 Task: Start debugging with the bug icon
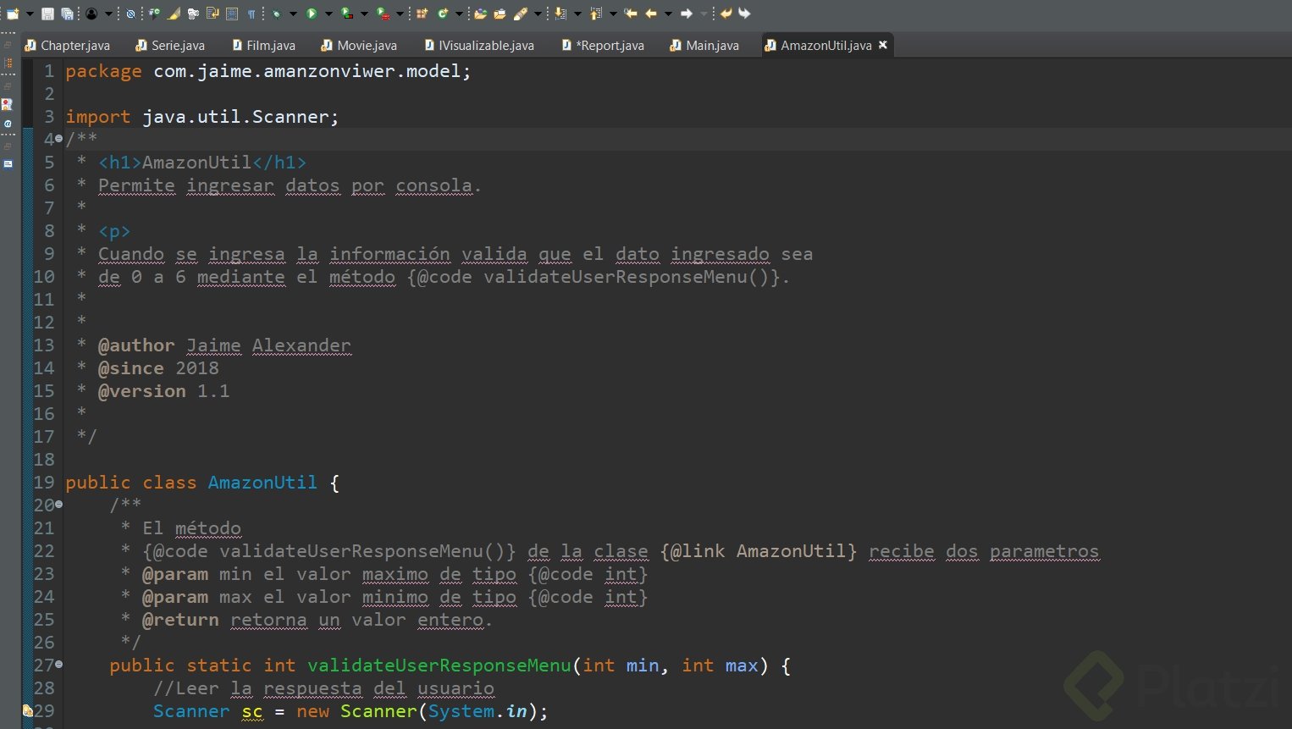(x=277, y=14)
